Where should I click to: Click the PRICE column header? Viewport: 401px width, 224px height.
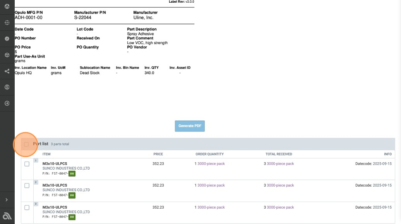coord(158,154)
